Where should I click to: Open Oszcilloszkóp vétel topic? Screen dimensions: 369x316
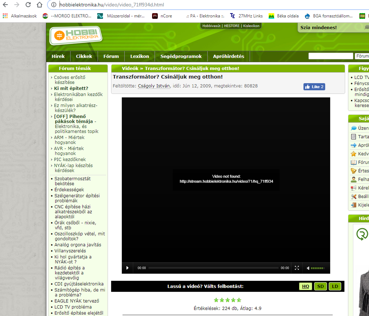click(x=80, y=236)
